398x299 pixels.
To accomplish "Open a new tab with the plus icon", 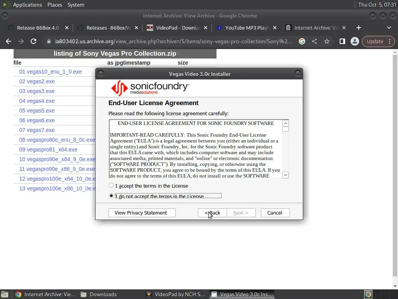I will pyautogui.click(x=358, y=28).
